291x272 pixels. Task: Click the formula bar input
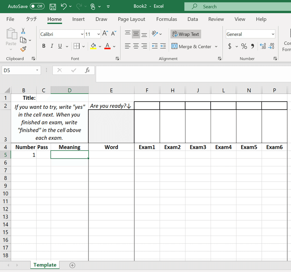tap(194, 74)
